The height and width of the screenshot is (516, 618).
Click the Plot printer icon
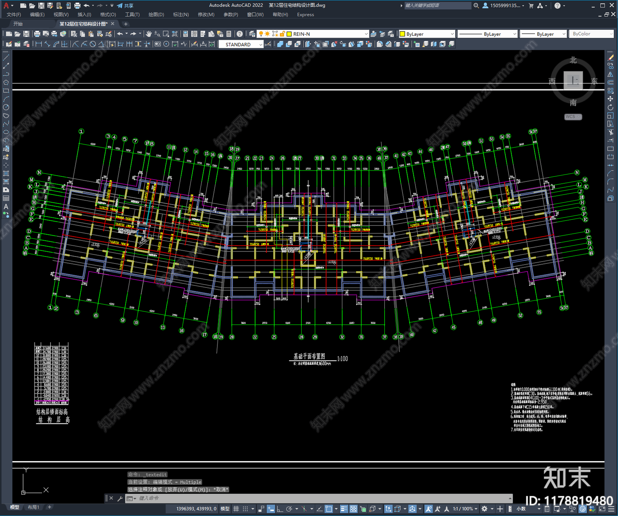tap(37, 34)
